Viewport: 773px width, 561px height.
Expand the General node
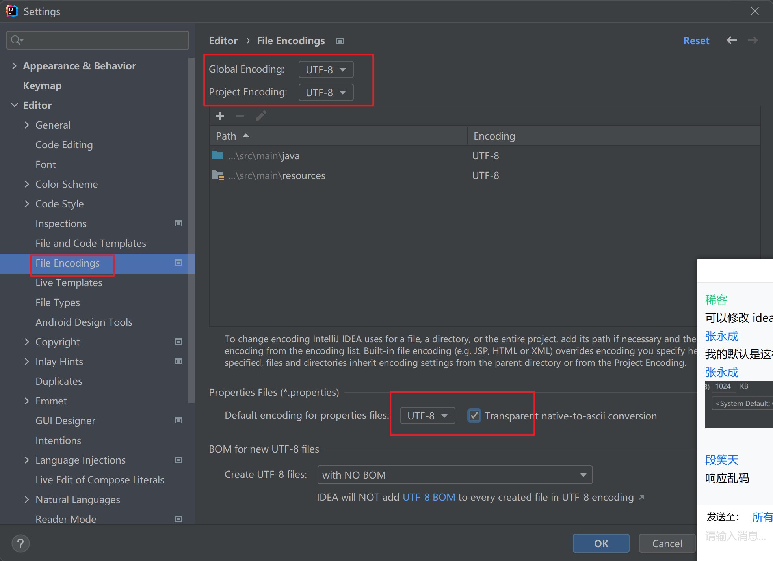pyautogui.click(x=27, y=125)
